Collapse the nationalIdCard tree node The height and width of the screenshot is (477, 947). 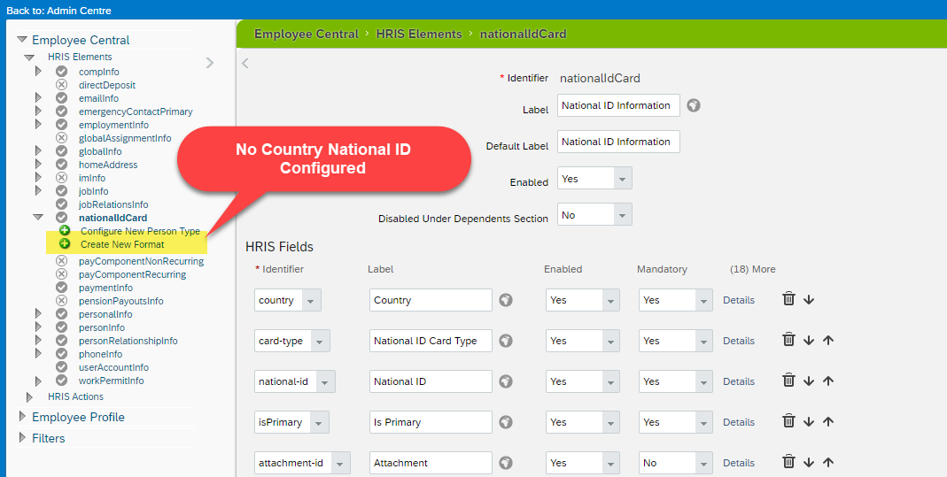pos(38,218)
